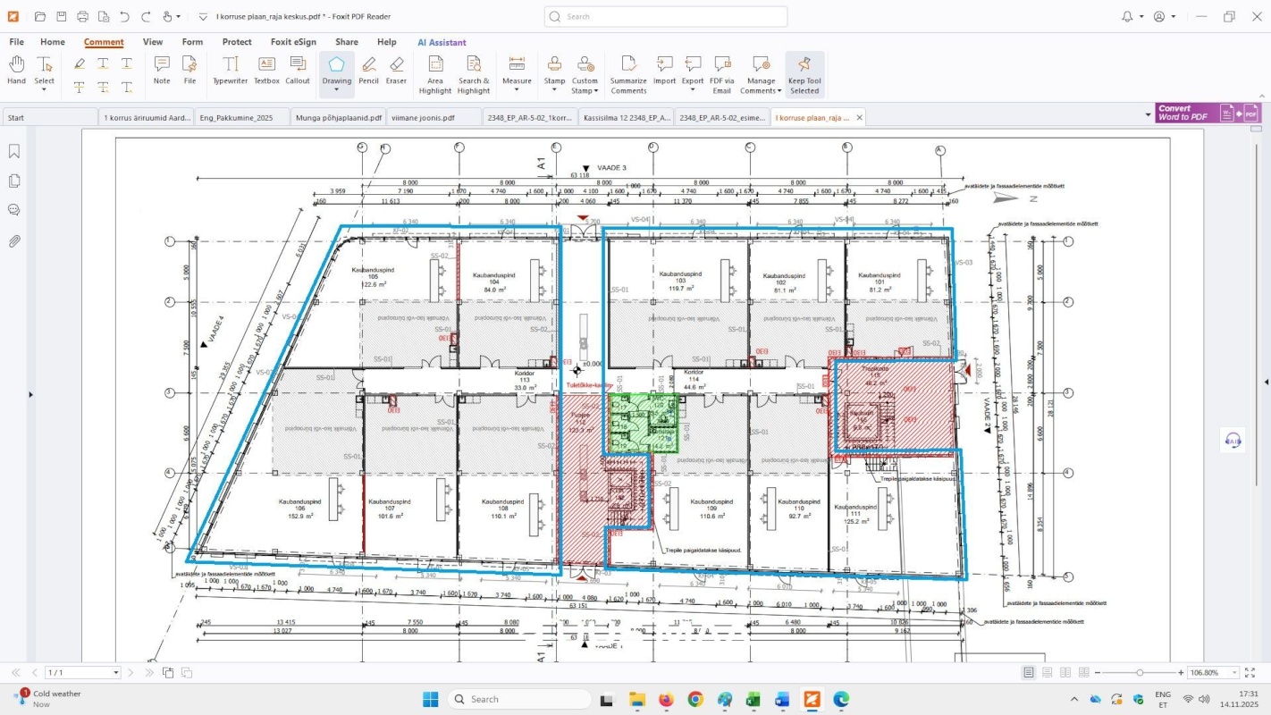
Task: Pick the Eraser tool
Action: click(396, 70)
